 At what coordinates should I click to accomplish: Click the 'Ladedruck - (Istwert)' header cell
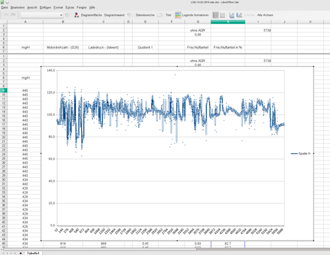(104, 48)
